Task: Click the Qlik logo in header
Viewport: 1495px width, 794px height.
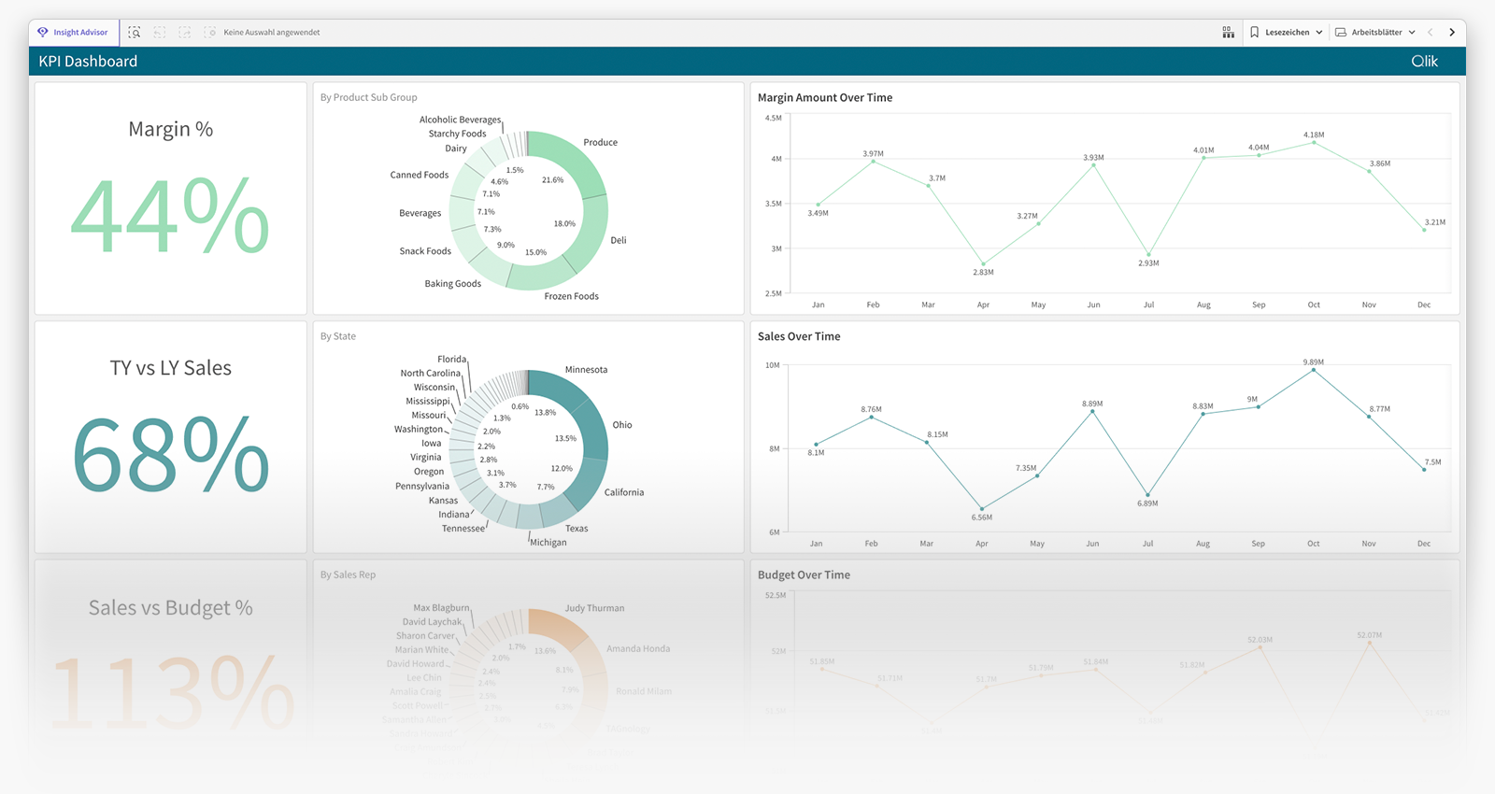Action: [1424, 62]
